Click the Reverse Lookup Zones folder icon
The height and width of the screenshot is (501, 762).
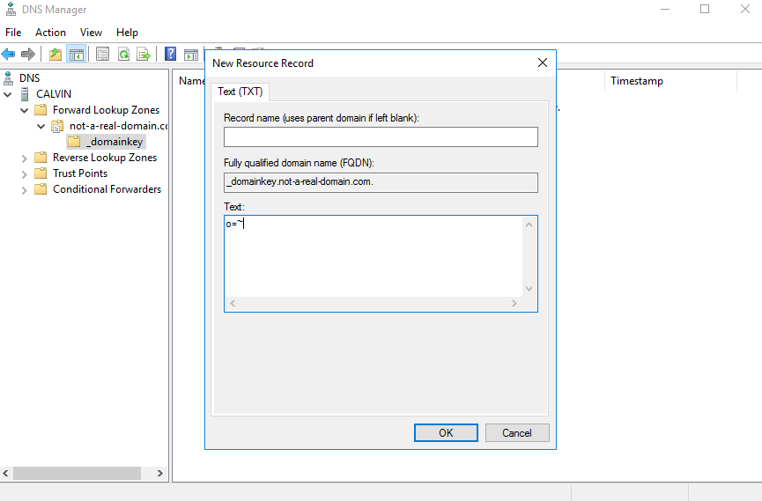pyautogui.click(x=41, y=158)
